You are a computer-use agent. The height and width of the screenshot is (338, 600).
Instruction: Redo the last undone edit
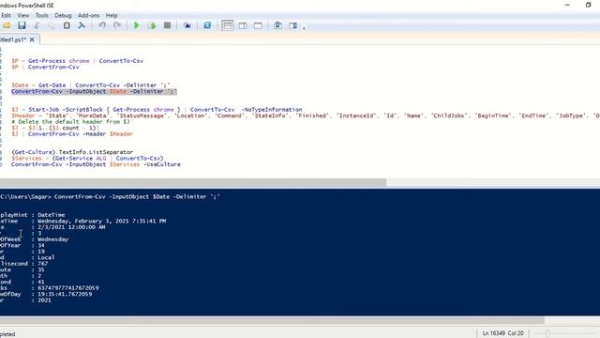(x=117, y=25)
